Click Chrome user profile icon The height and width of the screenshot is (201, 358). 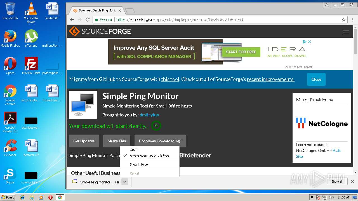click(x=326, y=5)
